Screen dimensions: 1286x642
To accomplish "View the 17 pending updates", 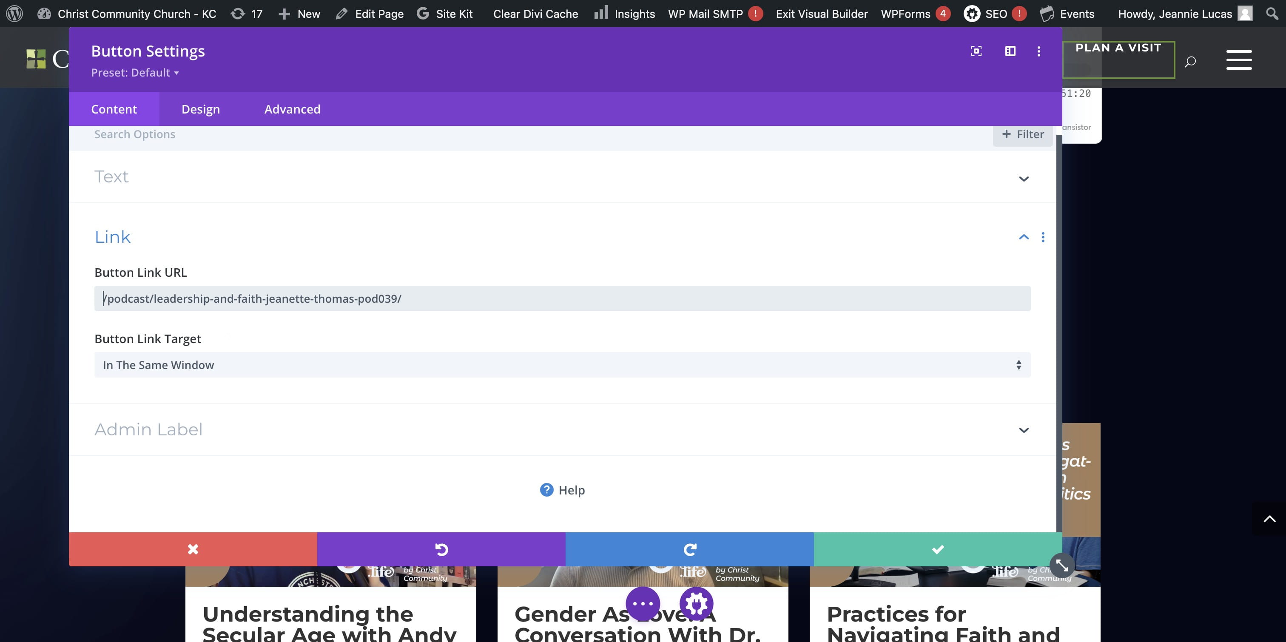I will (x=247, y=14).
